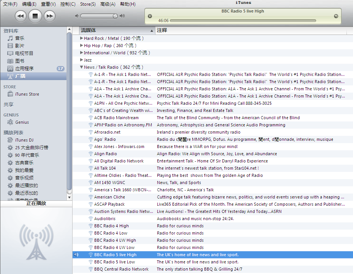Click the rewind previous track button
Viewport: 353px width, 274px height.
pos(21,16)
